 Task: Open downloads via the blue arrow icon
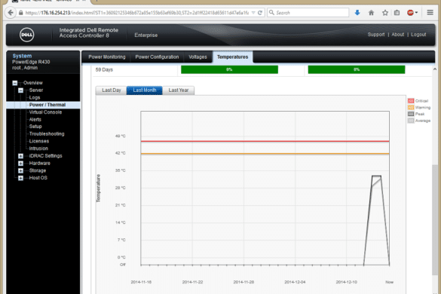[x=357, y=13]
